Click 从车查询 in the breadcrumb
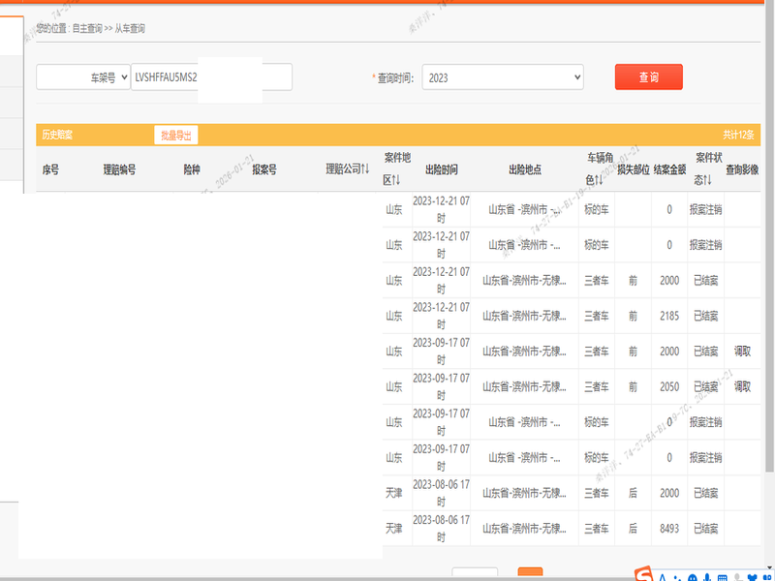The image size is (775, 581). pos(131,29)
